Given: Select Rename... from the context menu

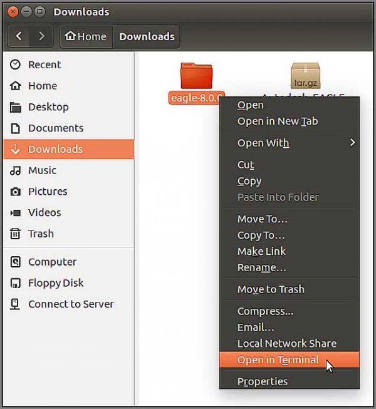Looking at the screenshot, I should [261, 267].
